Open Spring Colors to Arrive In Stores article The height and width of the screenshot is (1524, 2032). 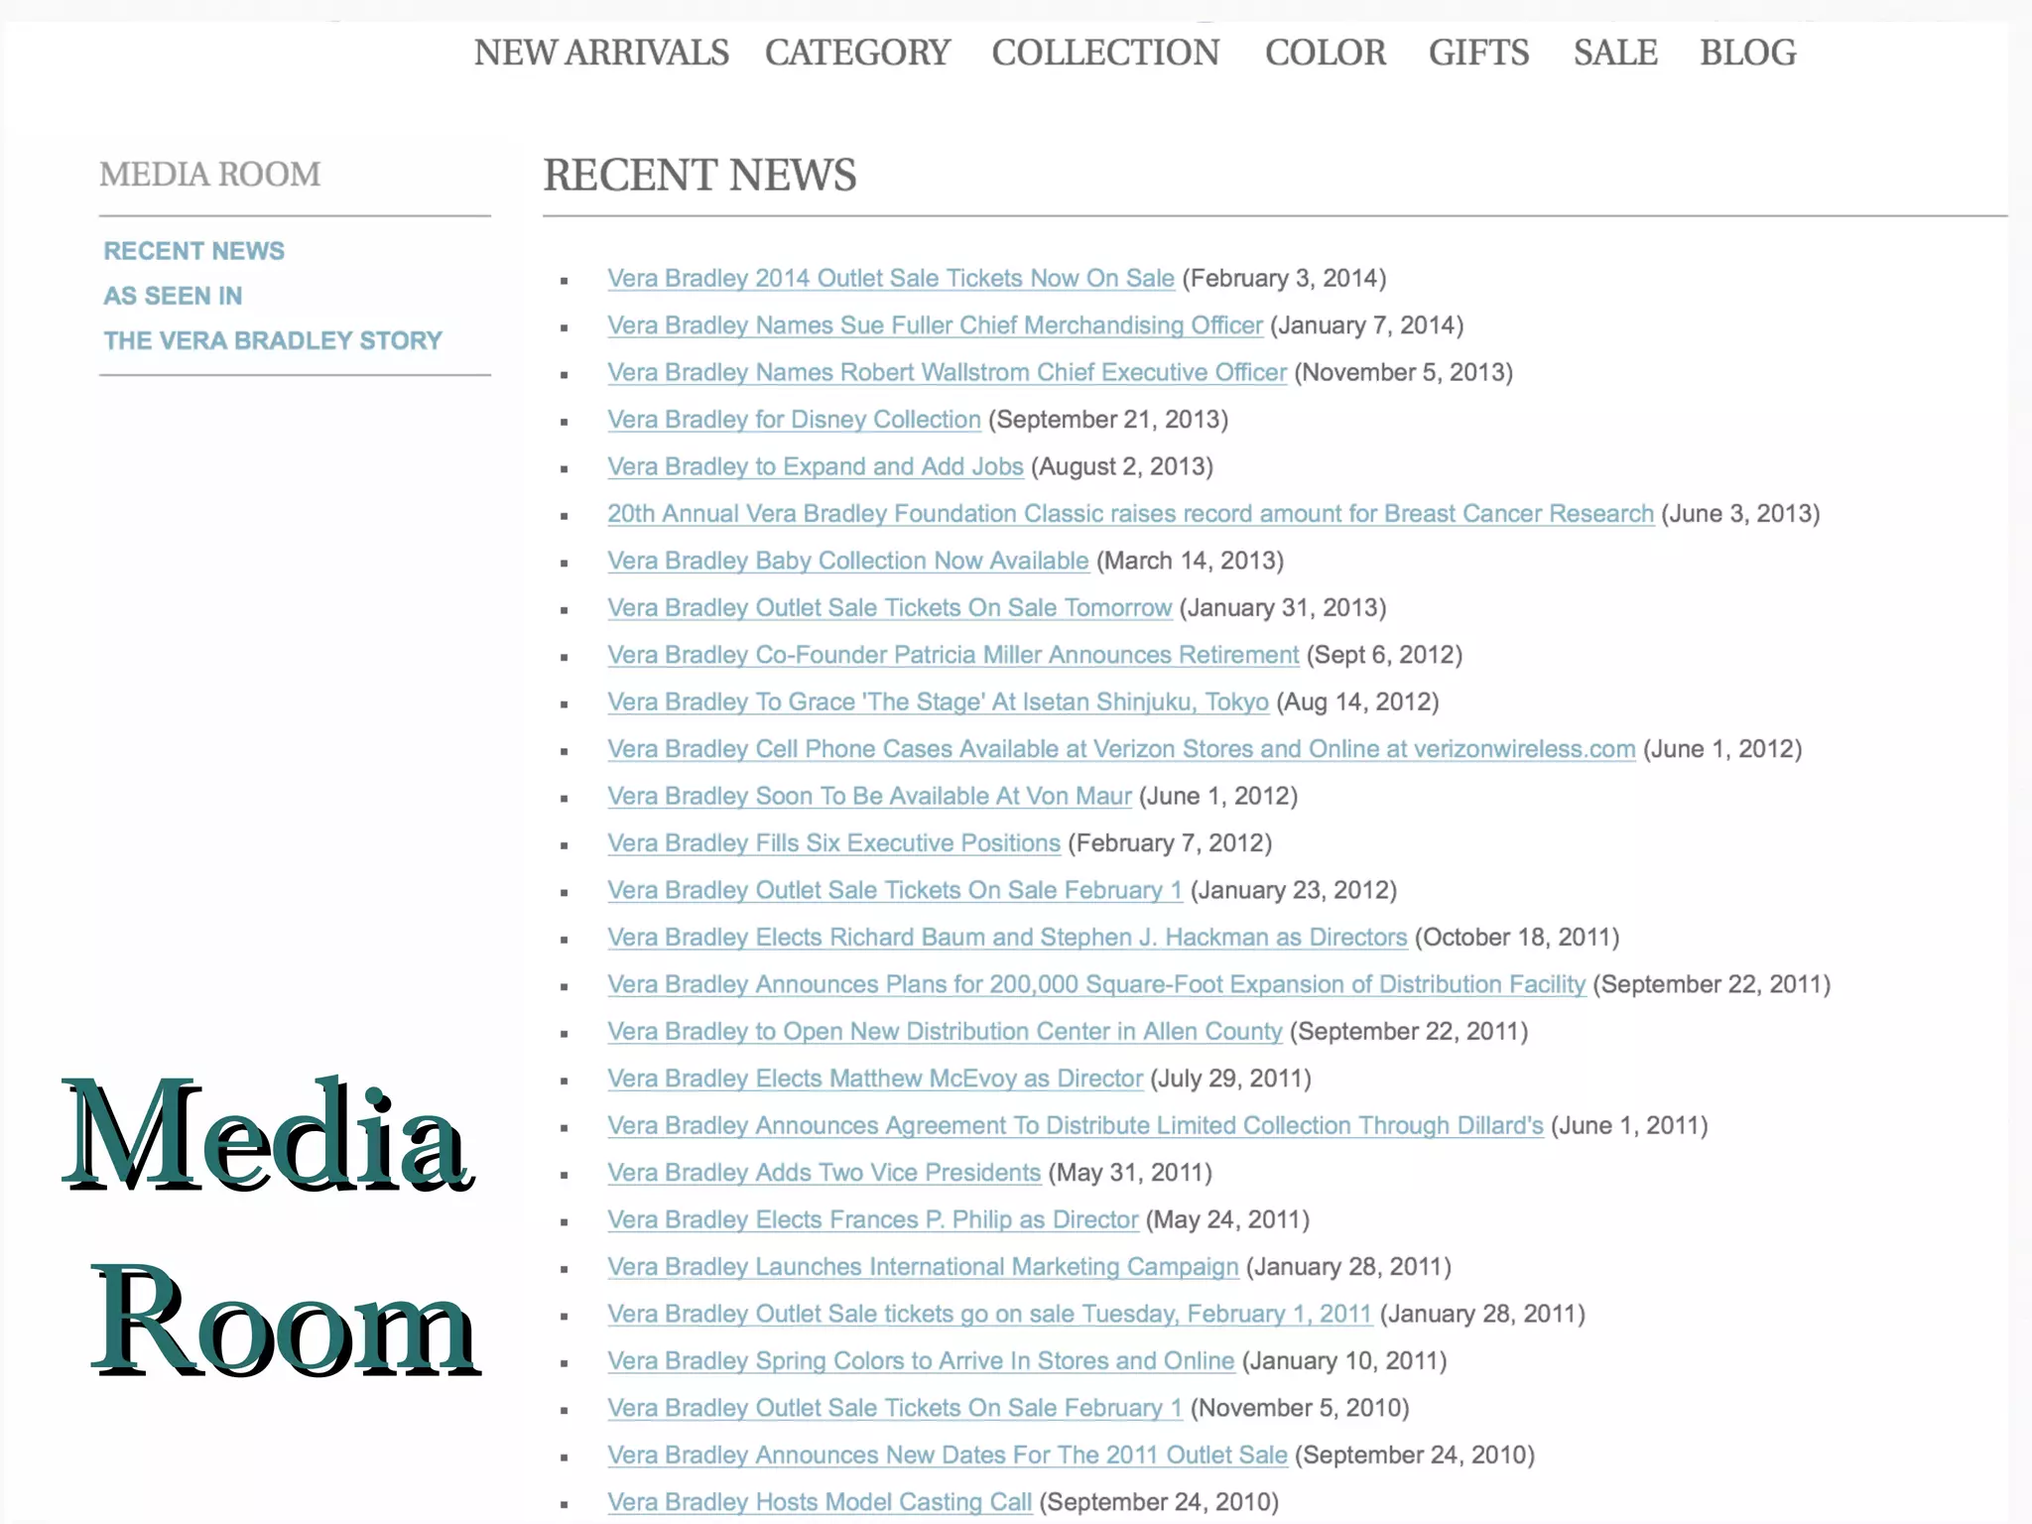coord(921,1362)
